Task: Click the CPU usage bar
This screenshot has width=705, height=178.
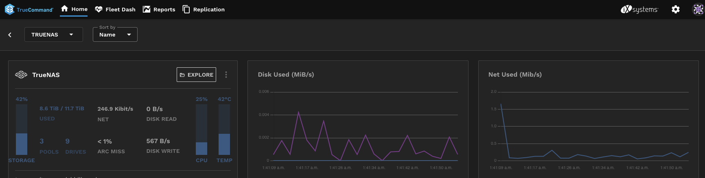Action: [201, 129]
